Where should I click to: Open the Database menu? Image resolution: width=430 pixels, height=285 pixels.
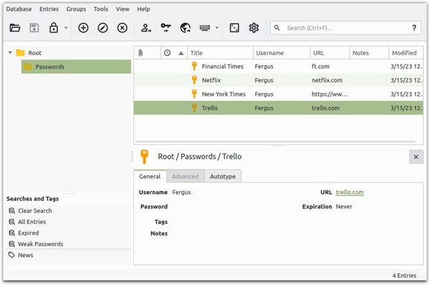[19, 9]
